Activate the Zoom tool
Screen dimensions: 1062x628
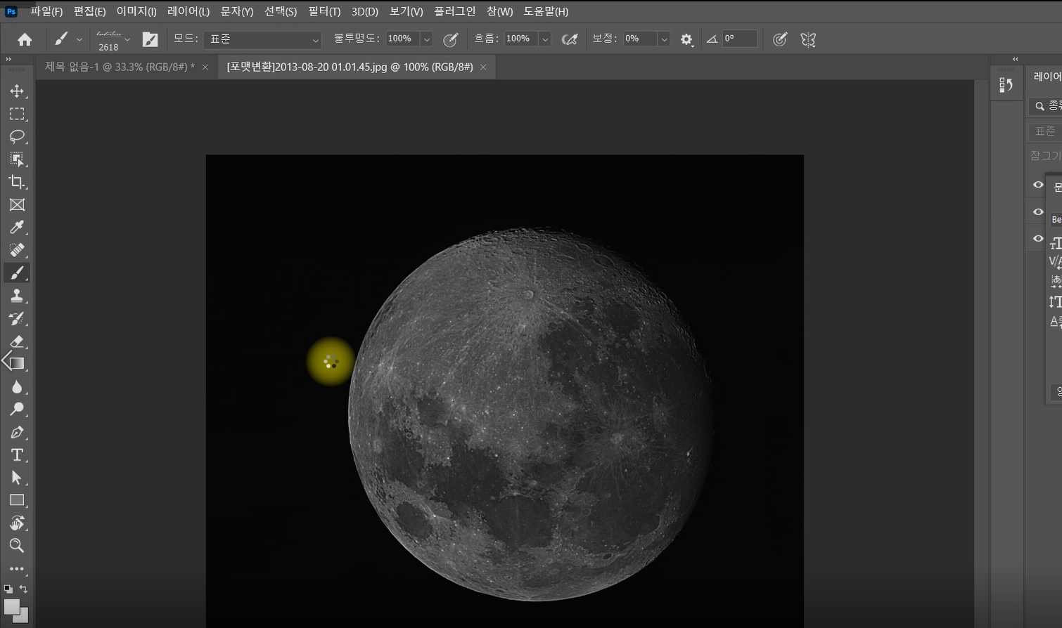point(17,546)
